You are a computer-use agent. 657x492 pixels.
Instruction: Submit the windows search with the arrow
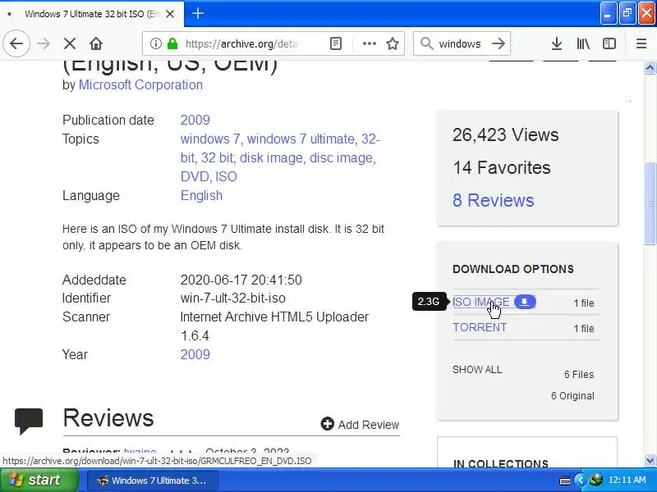[498, 43]
